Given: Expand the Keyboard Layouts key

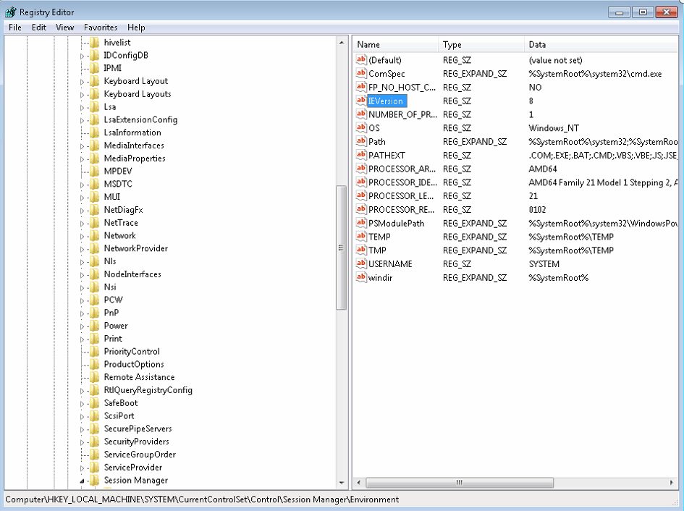Looking at the screenshot, I should pyautogui.click(x=82, y=94).
